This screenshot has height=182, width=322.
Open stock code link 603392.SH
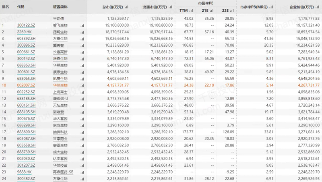coord(26,39)
